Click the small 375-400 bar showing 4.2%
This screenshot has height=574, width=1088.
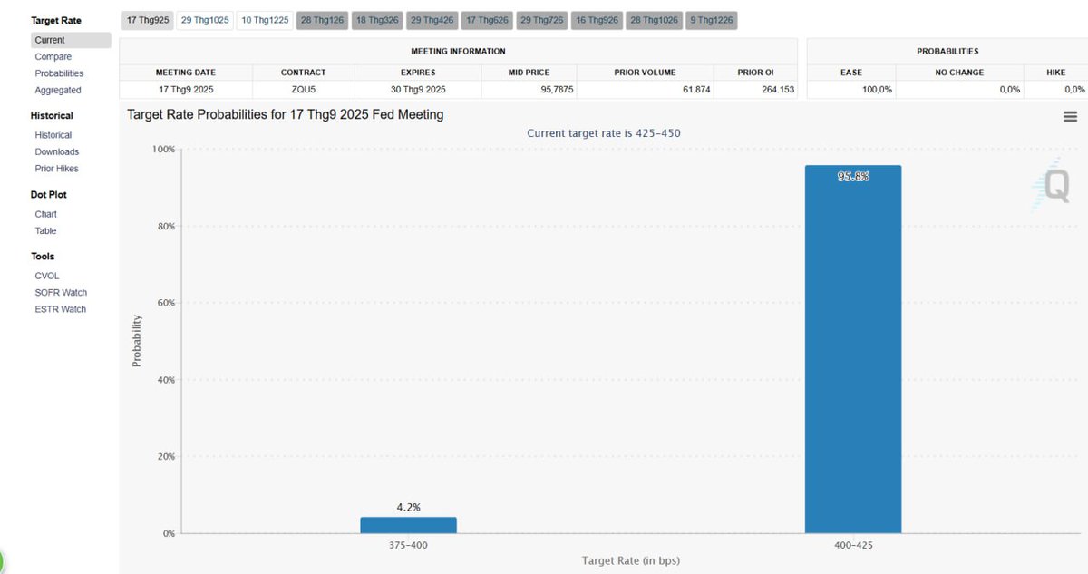click(408, 525)
